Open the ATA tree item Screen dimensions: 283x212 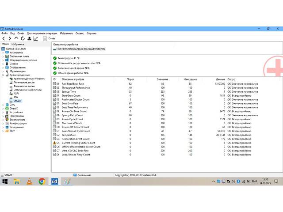pyautogui.click(x=14, y=97)
